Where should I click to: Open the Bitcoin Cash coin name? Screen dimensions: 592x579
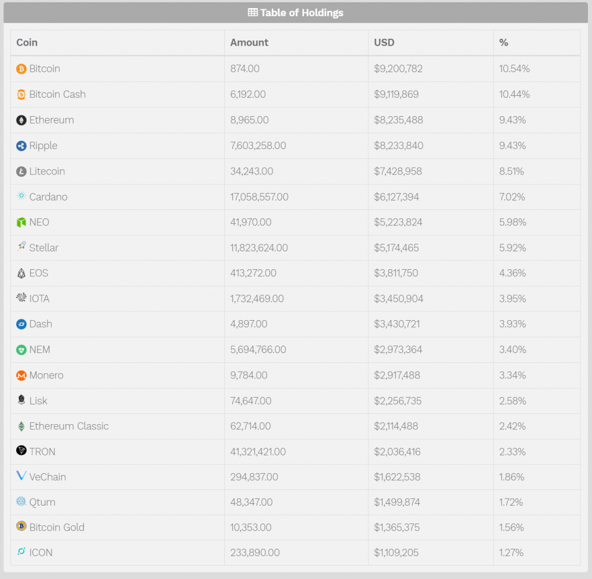coord(57,94)
